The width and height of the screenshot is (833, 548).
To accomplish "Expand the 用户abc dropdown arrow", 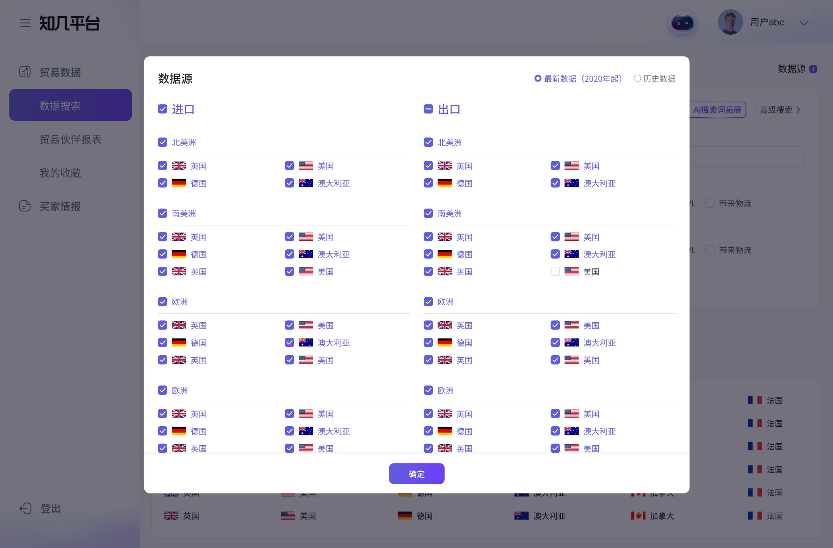I will click(x=804, y=23).
